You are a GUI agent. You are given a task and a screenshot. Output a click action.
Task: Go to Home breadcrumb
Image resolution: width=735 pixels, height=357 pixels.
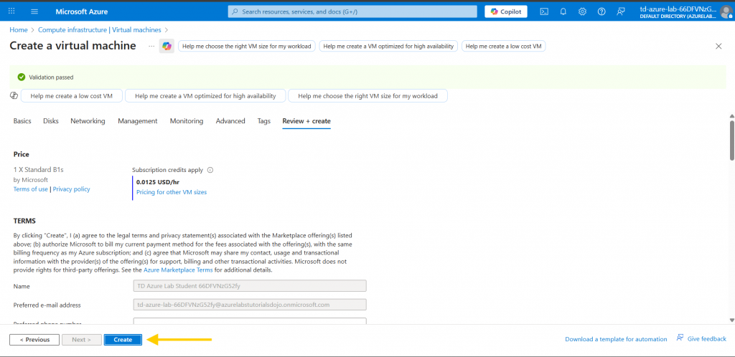click(19, 29)
